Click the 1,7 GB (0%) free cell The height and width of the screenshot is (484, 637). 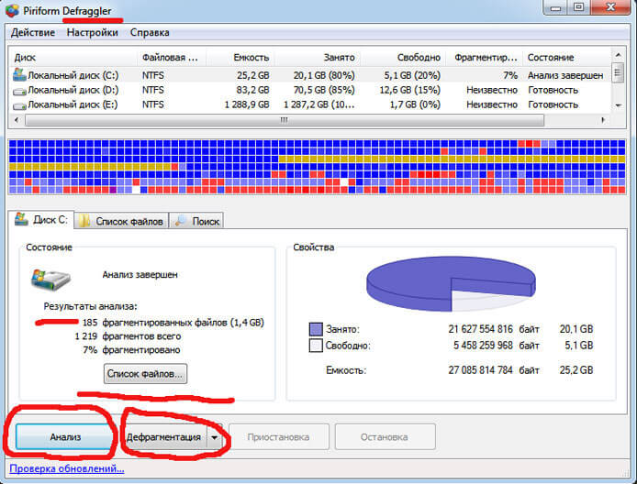click(x=415, y=104)
